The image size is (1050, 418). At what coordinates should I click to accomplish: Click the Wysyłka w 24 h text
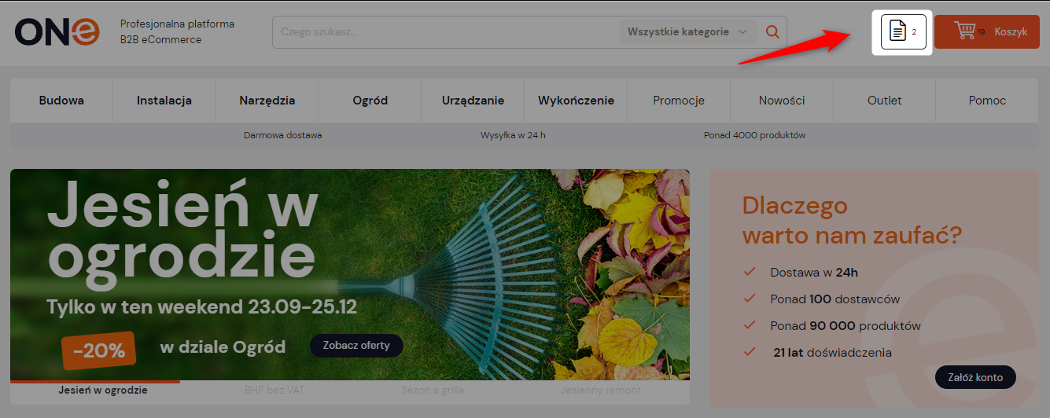[513, 135]
